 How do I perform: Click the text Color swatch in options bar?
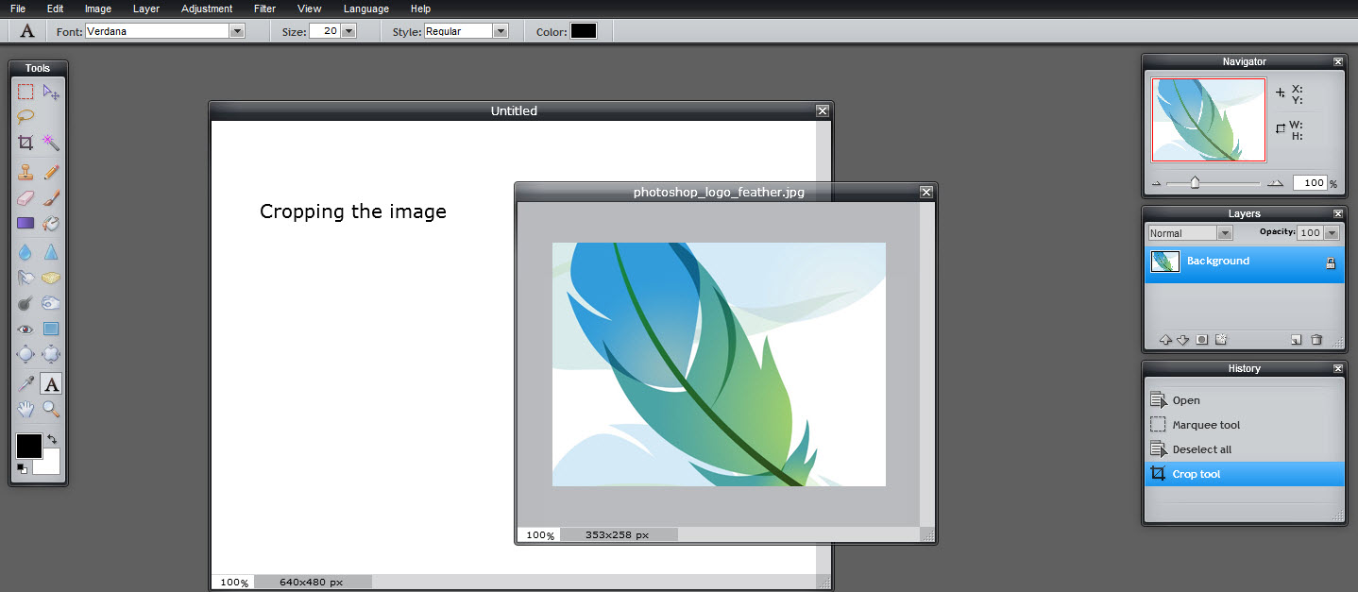click(583, 31)
